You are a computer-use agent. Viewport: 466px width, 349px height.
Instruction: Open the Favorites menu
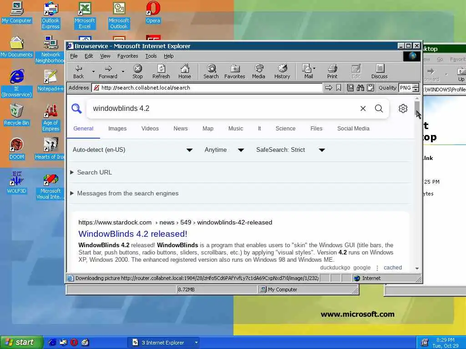(127, 56)
